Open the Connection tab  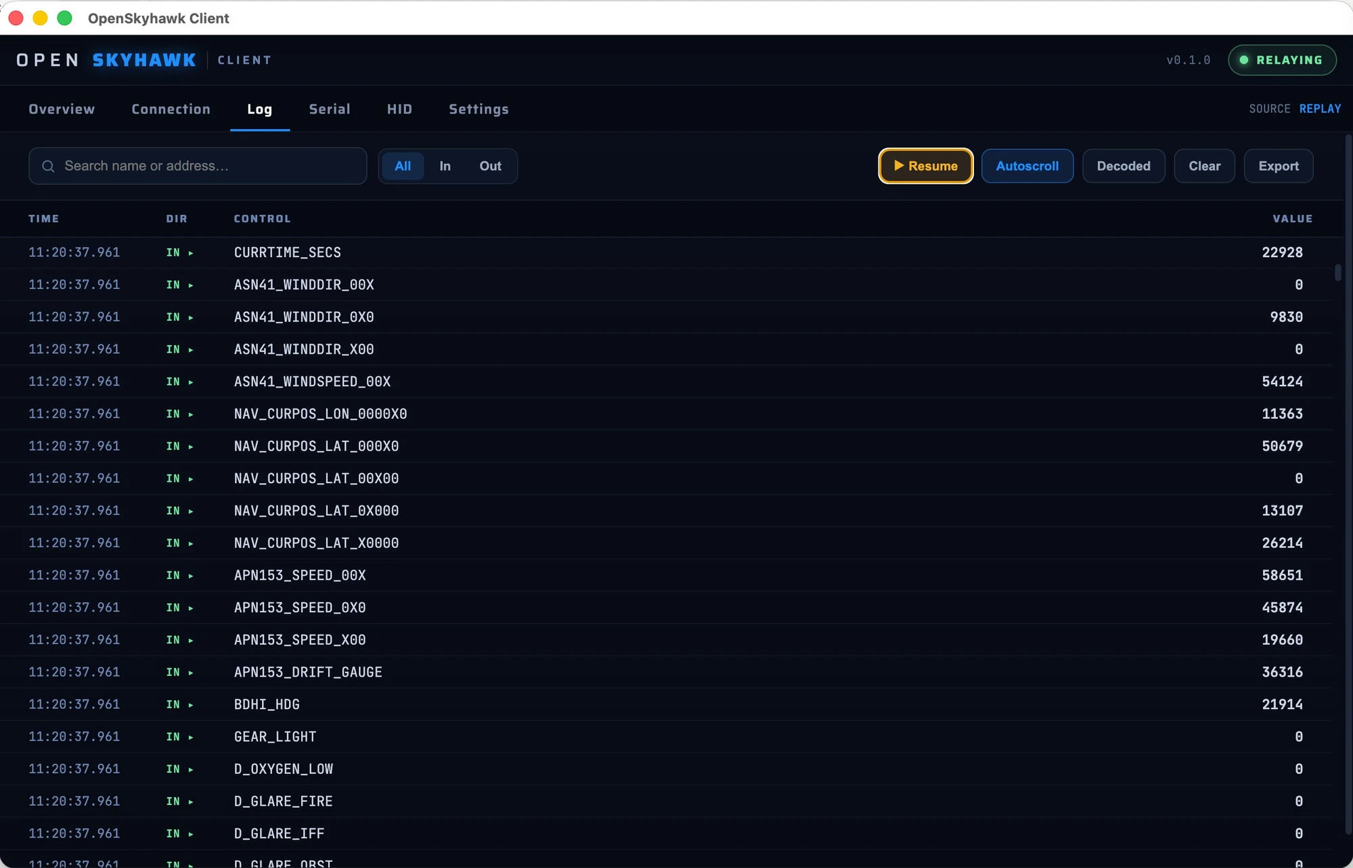click(x=171, y=109)
